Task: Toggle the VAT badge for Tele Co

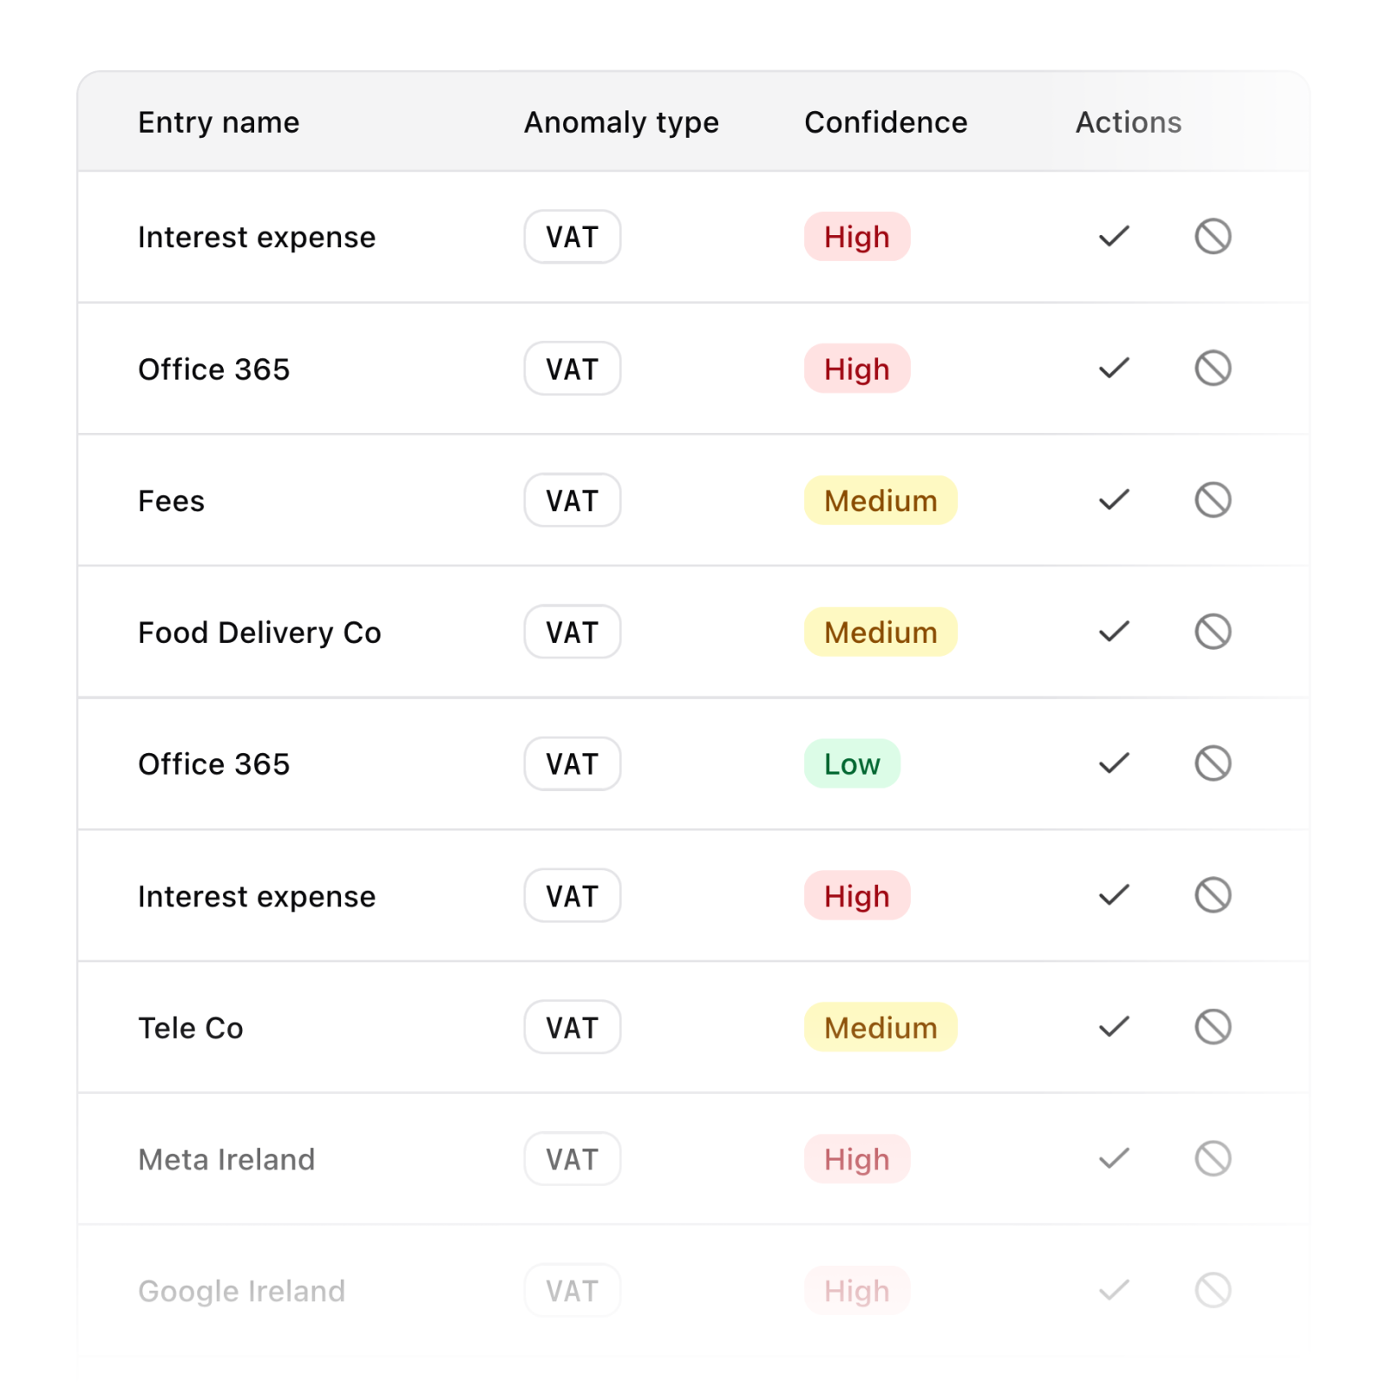Action: [573, 1027]
